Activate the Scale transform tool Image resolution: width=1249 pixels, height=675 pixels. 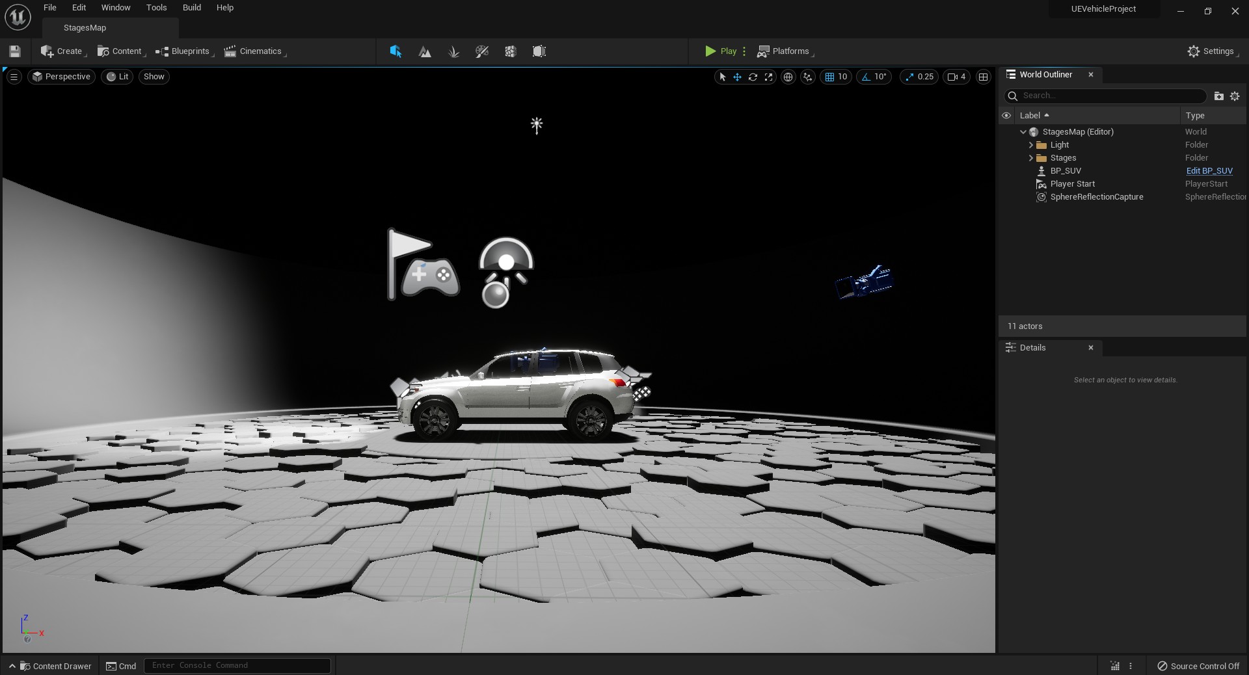[769, 77]
